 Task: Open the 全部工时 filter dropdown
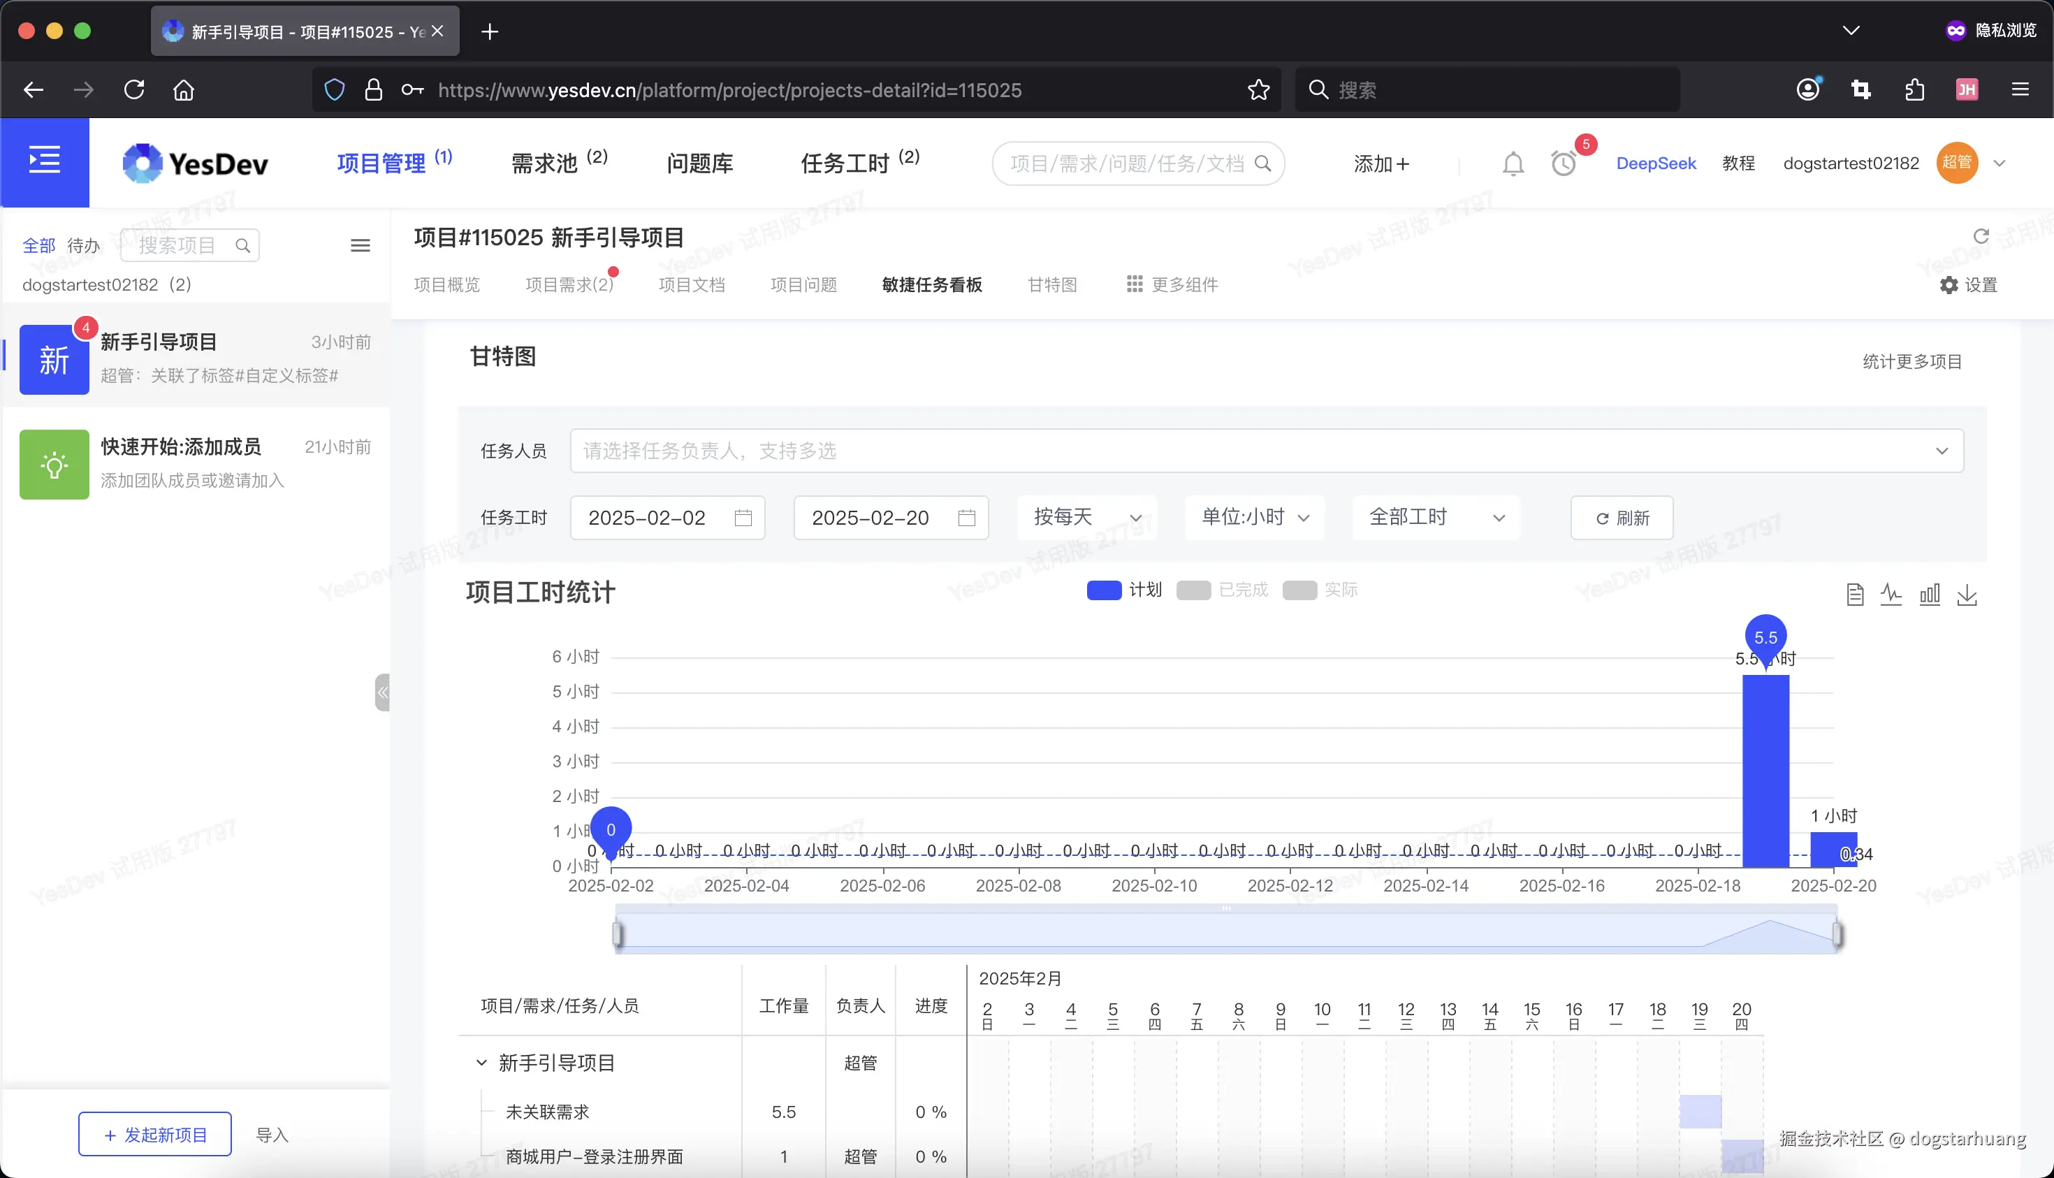coord(1435,517)
